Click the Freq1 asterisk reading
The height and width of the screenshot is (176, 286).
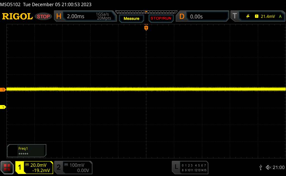(x=23, y=154)
